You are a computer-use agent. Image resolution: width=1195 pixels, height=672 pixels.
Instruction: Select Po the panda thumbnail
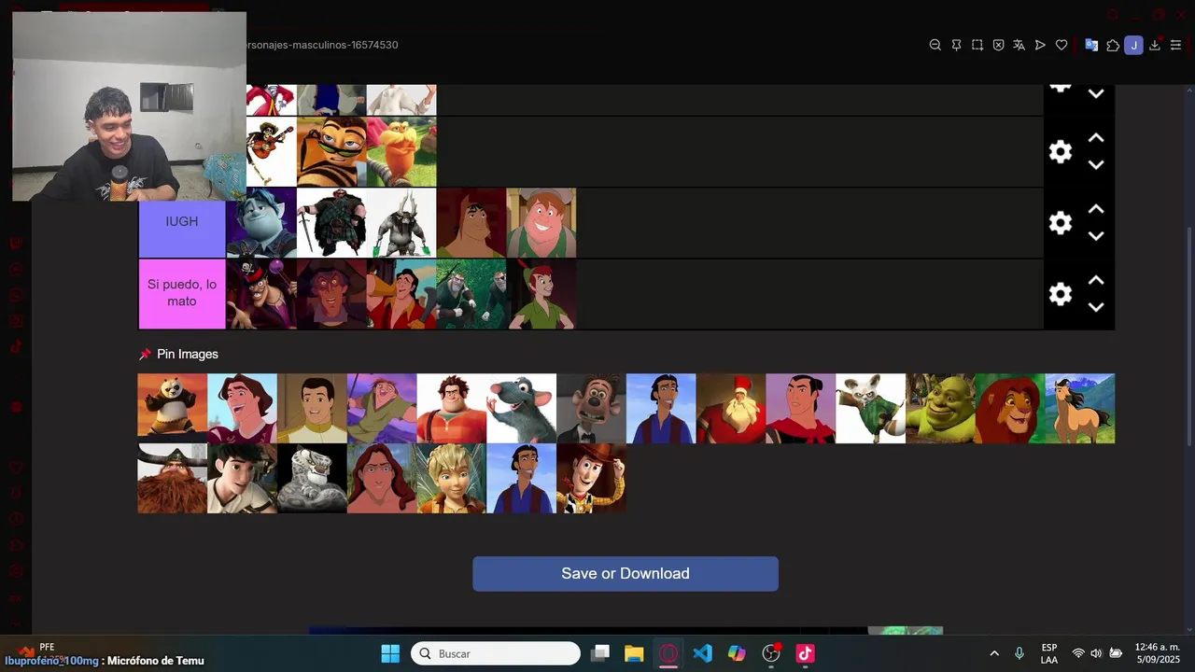tap(173, 409)
